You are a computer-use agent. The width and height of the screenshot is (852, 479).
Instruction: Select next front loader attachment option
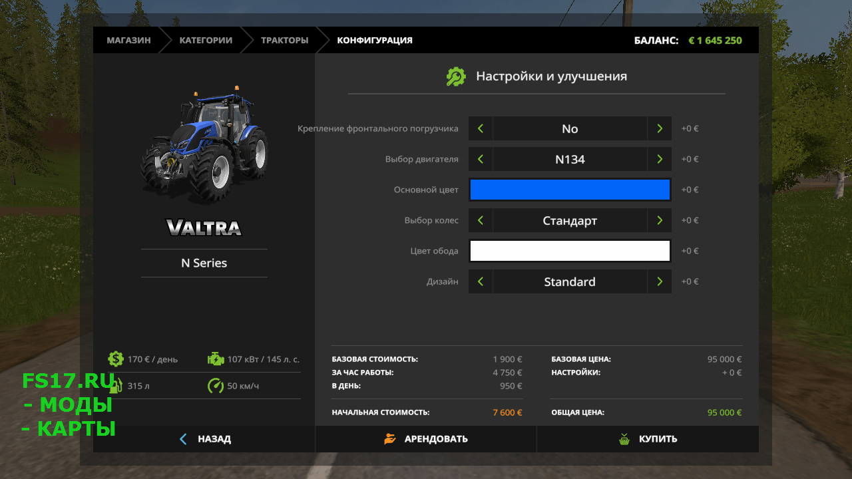659,128
